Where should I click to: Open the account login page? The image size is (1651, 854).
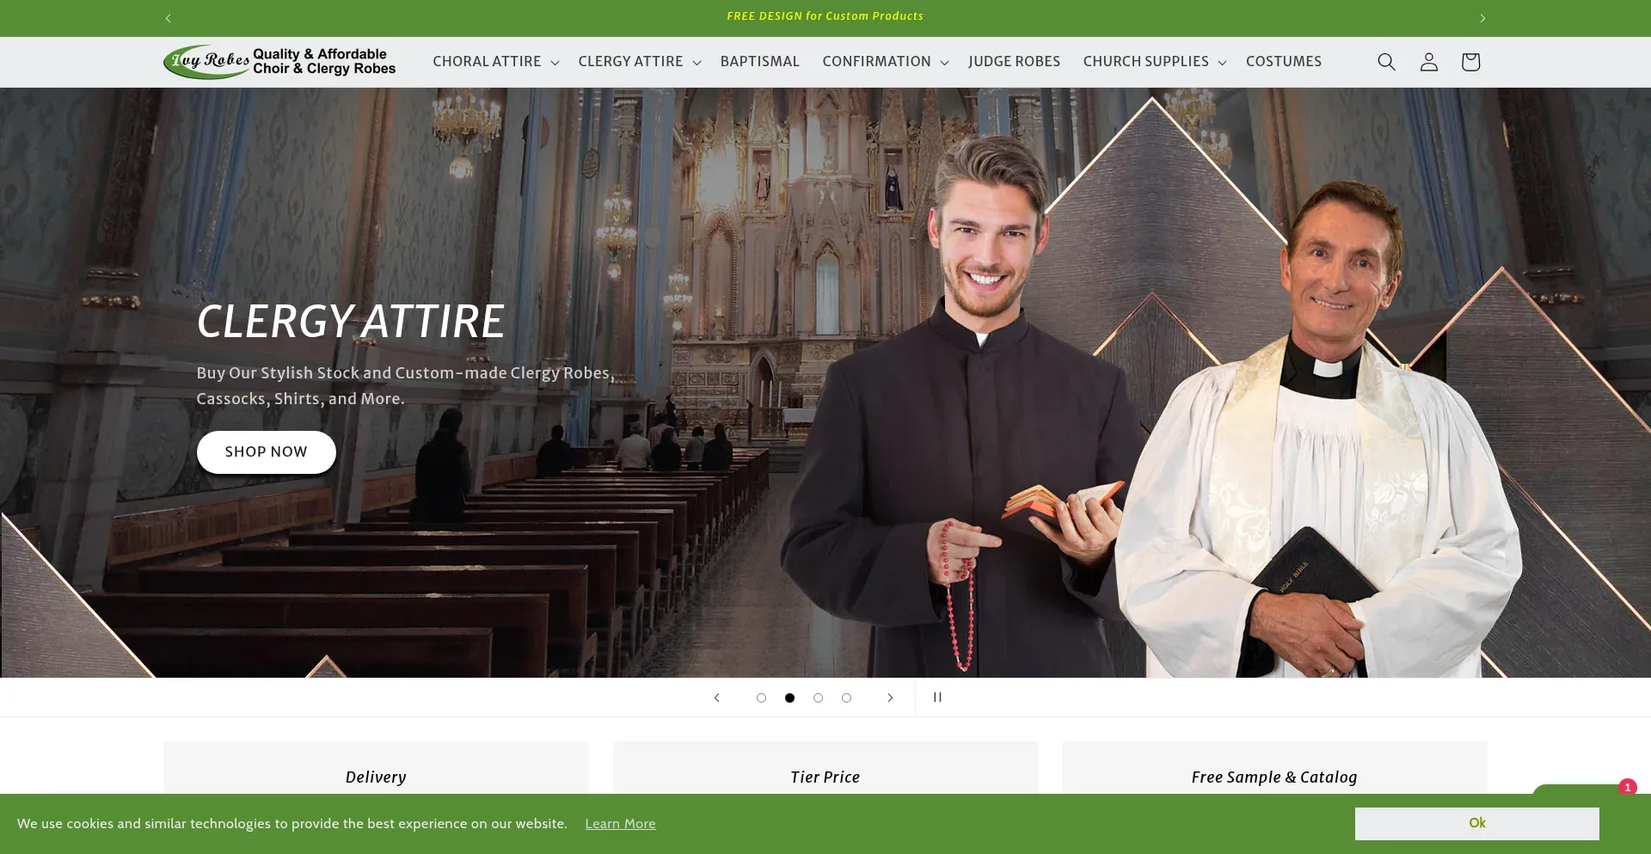click(1428, 61)
